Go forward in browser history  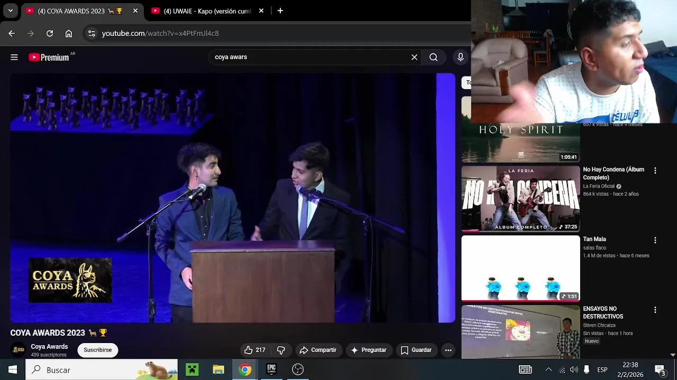click(31, 33)
